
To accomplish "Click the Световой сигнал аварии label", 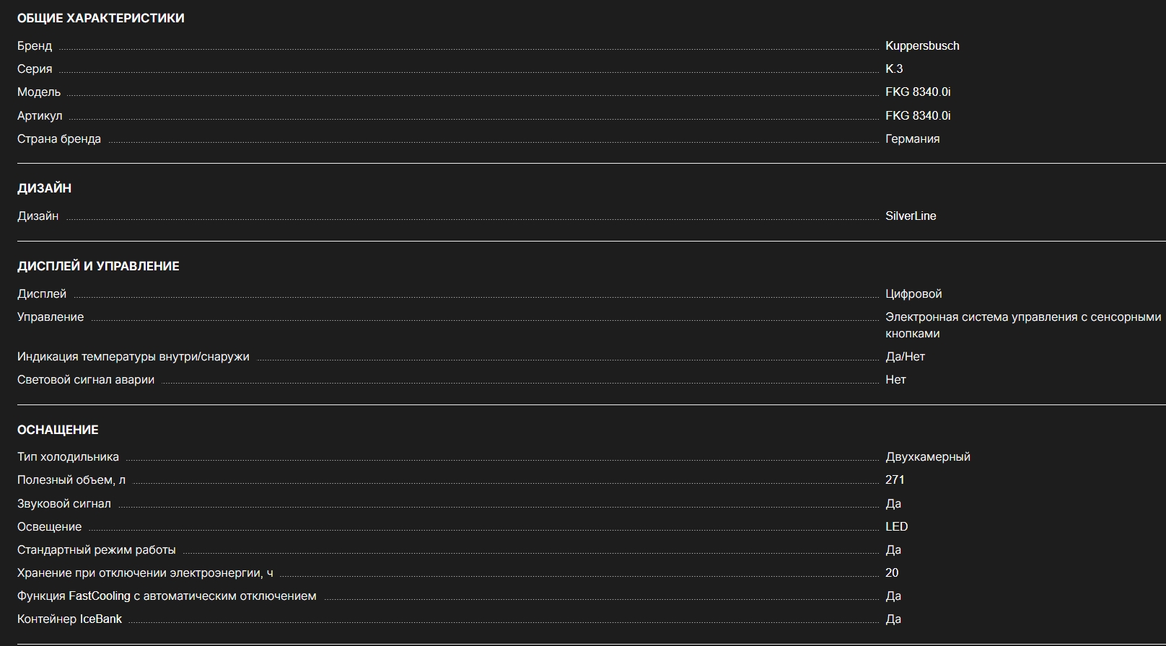I will point(86,379).
